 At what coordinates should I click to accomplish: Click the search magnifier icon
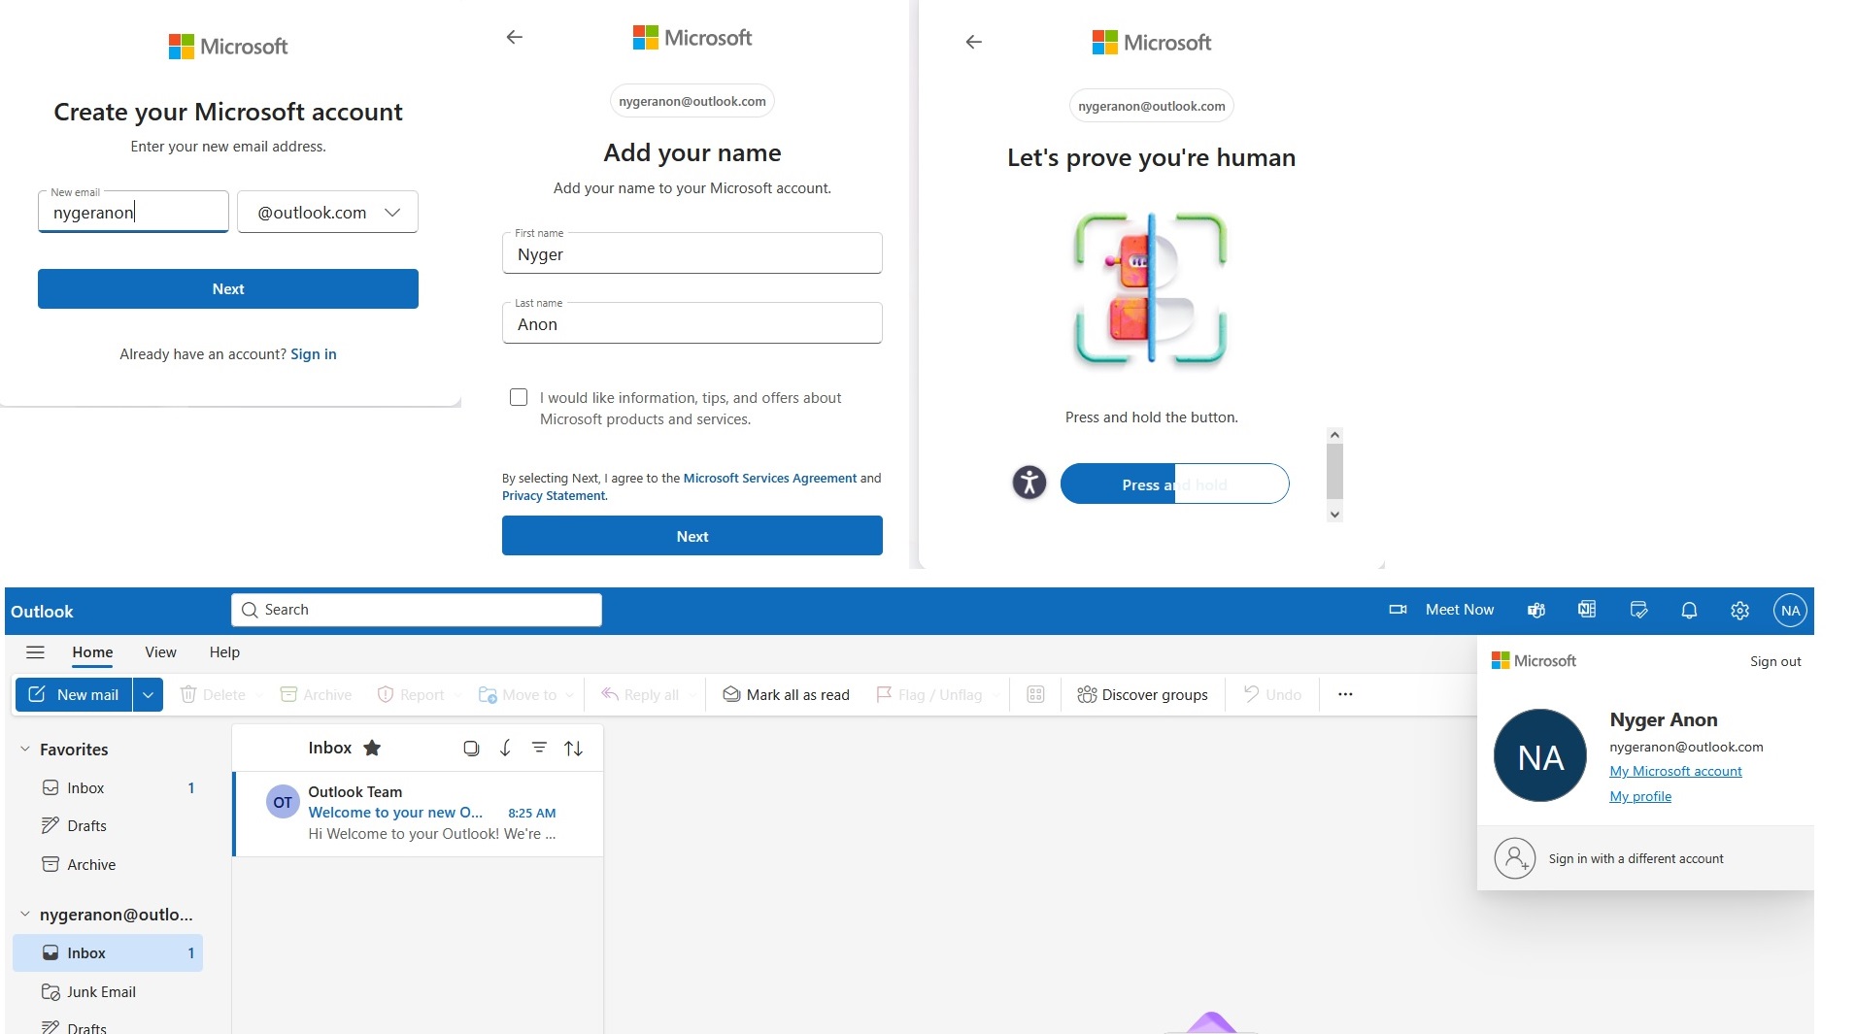click(250, 610)
